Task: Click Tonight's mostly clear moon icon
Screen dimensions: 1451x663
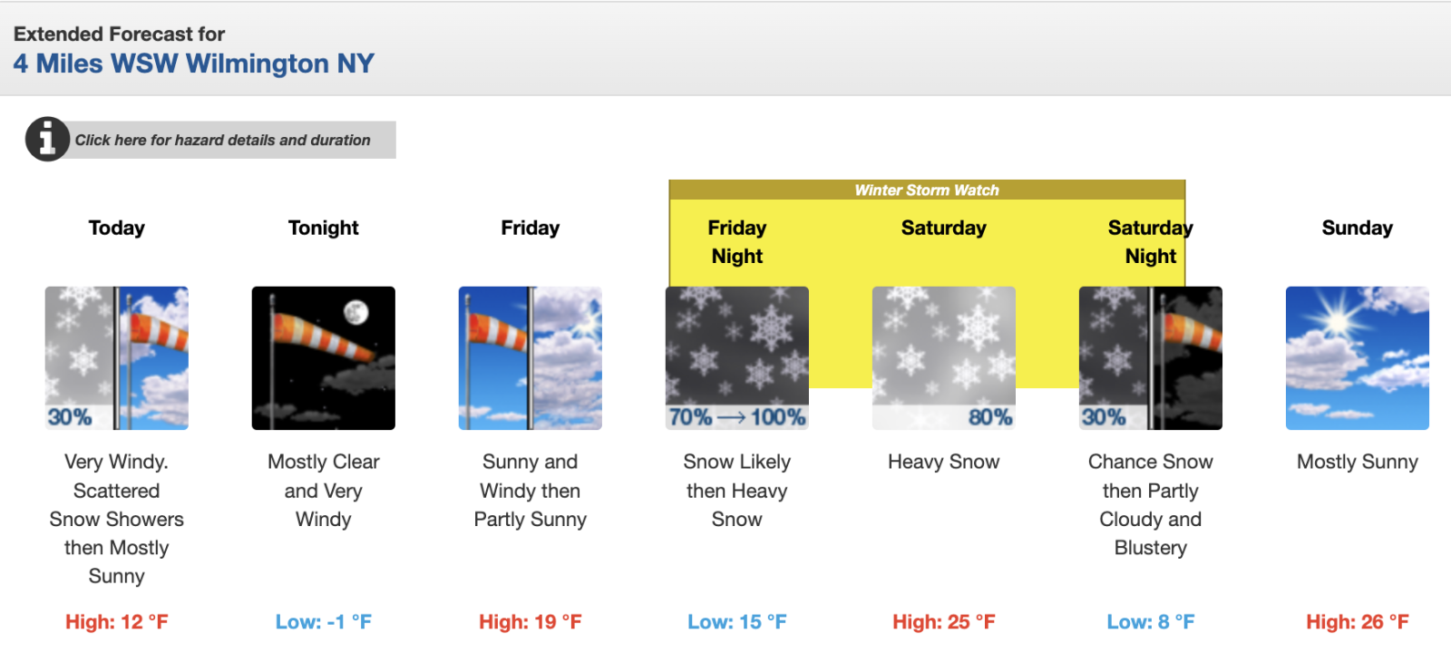Action: click(323, 357)
